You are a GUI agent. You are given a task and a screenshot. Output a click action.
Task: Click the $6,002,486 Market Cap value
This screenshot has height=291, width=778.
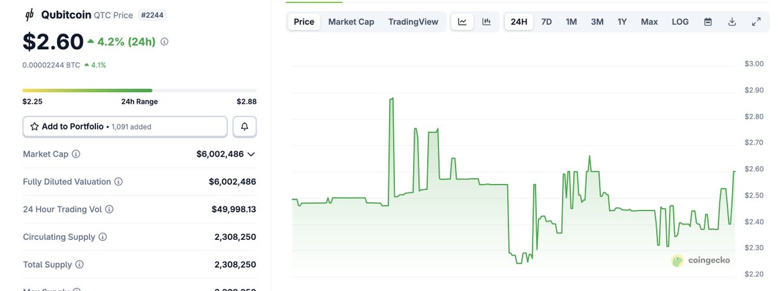[x=220, y=154]
